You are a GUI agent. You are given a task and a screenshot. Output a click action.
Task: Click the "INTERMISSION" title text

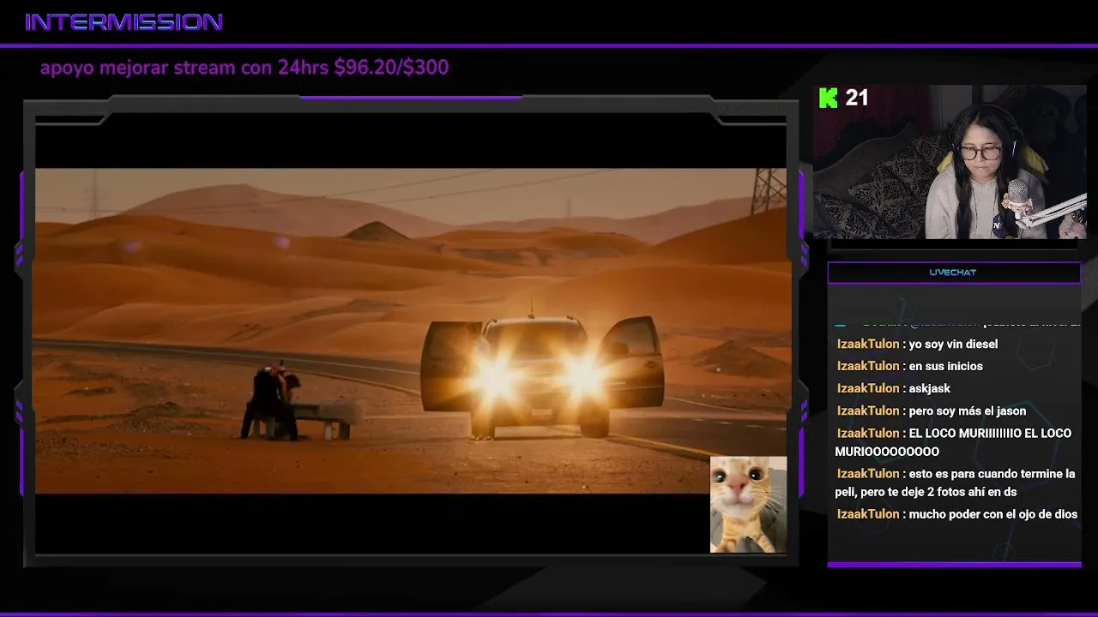click(x=124, y=22)
